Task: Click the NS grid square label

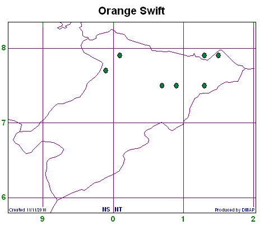Action: click(x=106, y=209)
